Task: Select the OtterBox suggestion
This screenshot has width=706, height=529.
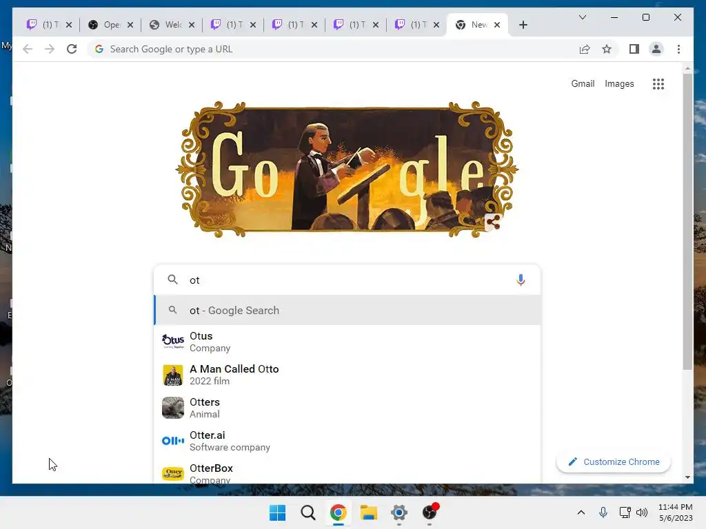Action: [x=347, y=471]
